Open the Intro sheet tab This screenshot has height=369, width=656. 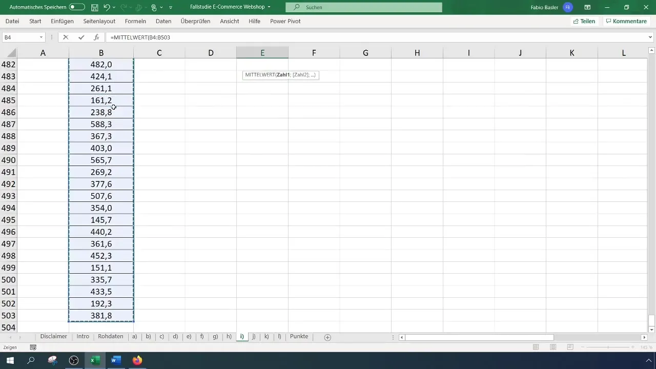pos(83,337)
